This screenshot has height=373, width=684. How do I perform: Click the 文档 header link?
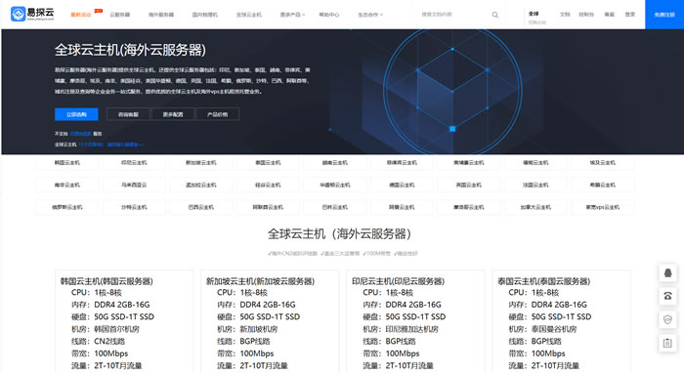point(565,15)
